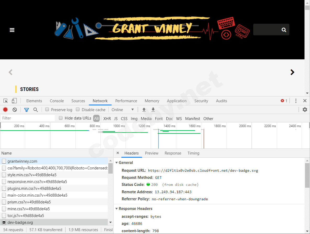Enable the Preserve log checkbox
Screen dimensions: 310x234
click(x=47, y=110)
